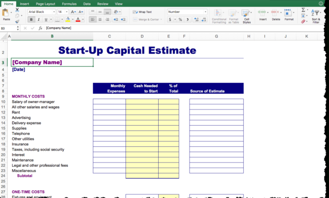Increase decimal places

[196, 19]
